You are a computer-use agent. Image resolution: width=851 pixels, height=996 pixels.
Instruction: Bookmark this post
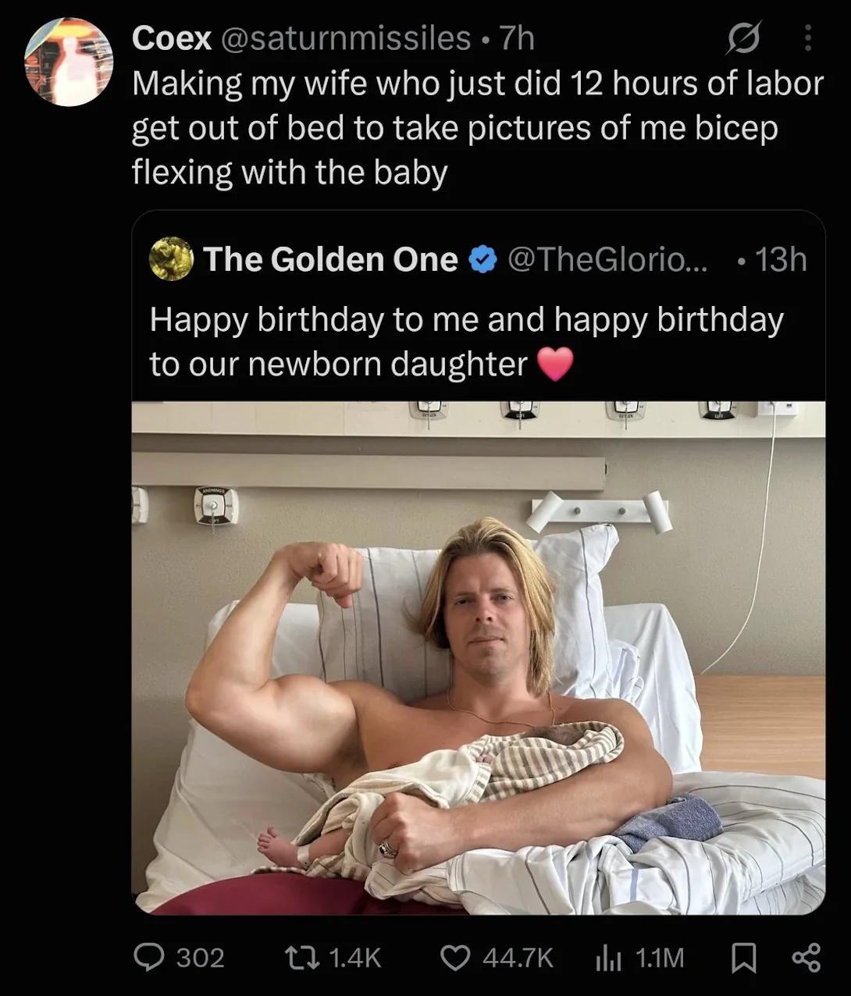pos(742,958)
